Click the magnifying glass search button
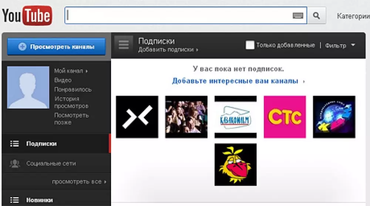 coord(316,16)
